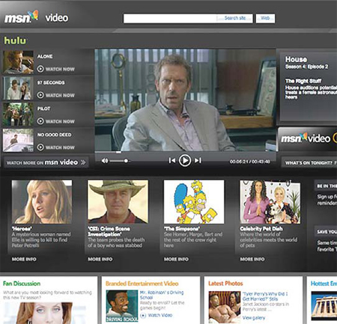Click the CSI: Crime Scene Investigation title
Screen dimensions: 337x324
coord(109,231)
